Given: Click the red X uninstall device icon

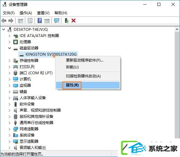Looking at the screenshot, I should pos(73,21).
